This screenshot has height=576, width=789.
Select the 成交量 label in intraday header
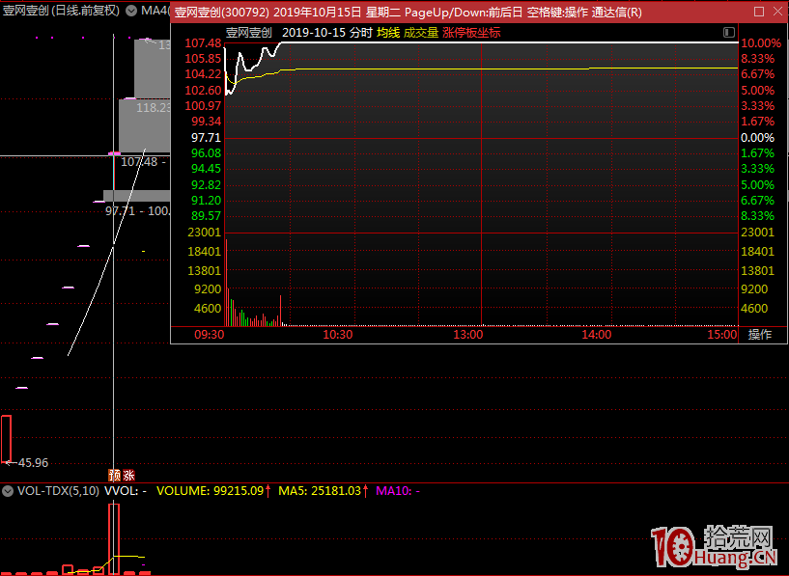(421, 33)
